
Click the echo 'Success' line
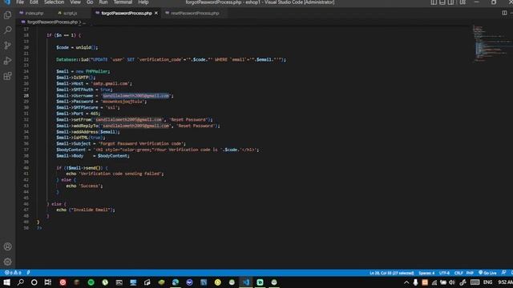click(x=84, y=186)
